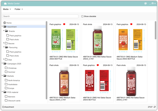Collapse the Campaigns 2025 folder
This screenshot has height=111, width=158.
pyautogui.click(x=2, y=63)
